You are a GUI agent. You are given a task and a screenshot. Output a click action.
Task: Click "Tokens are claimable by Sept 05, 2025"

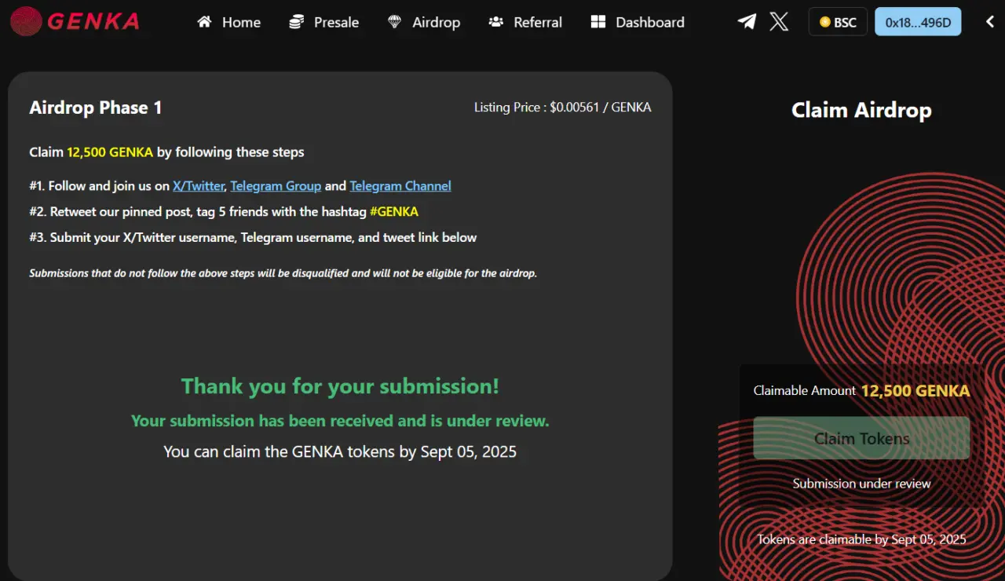(861, 539)
